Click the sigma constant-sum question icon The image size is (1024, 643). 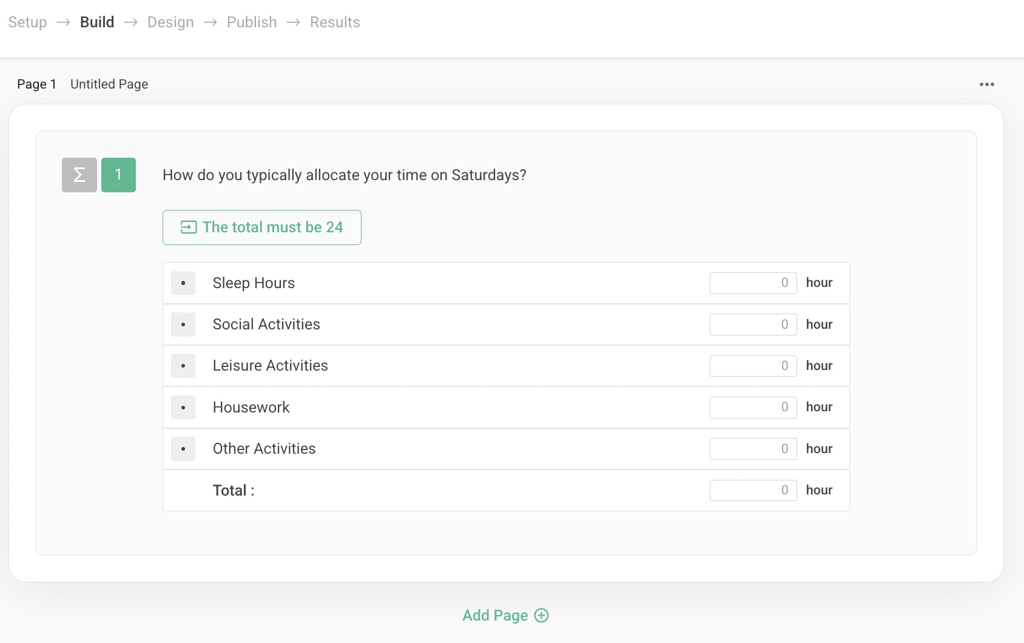coord(78,175)
